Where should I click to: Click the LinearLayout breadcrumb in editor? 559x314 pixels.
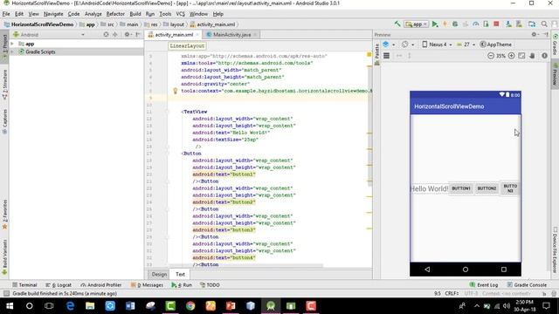(x=187, y=46)
